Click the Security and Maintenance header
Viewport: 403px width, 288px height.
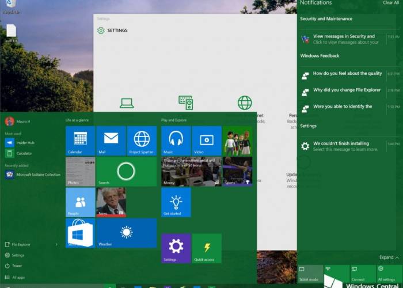[326, 19]
